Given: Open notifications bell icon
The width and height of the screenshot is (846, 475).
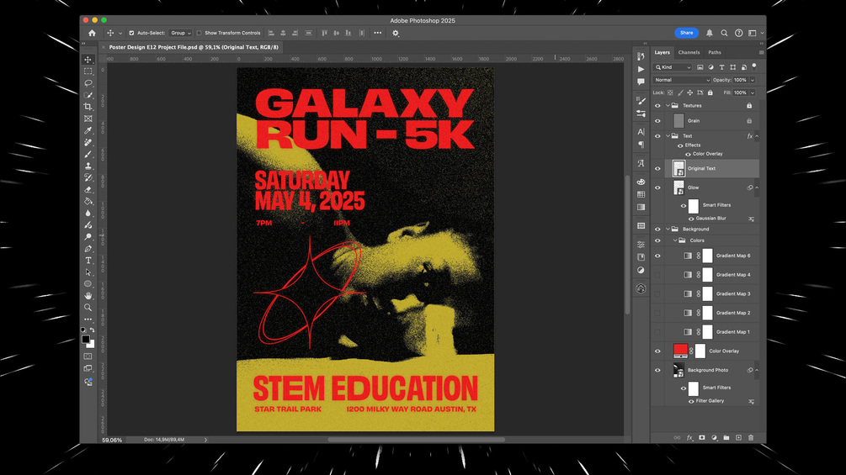Looking at the screenshot, I should [x=710, y=33].
